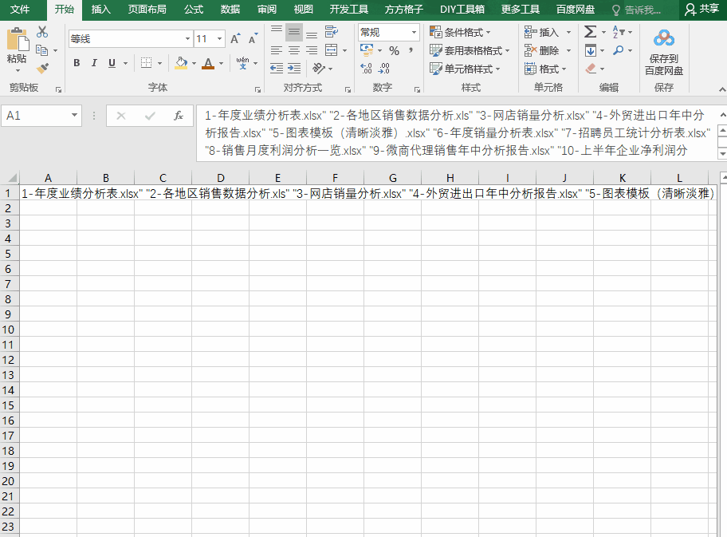Image resolution: width=727 pixels, height=537 pixels.
Task: Open 套用表格格式 table format dropdown
Action: click(470, 50)
